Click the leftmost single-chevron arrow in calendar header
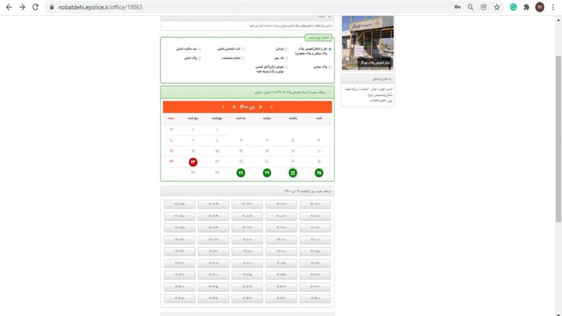Viewport: 562px width, 316px height. (x=223, y=106)
